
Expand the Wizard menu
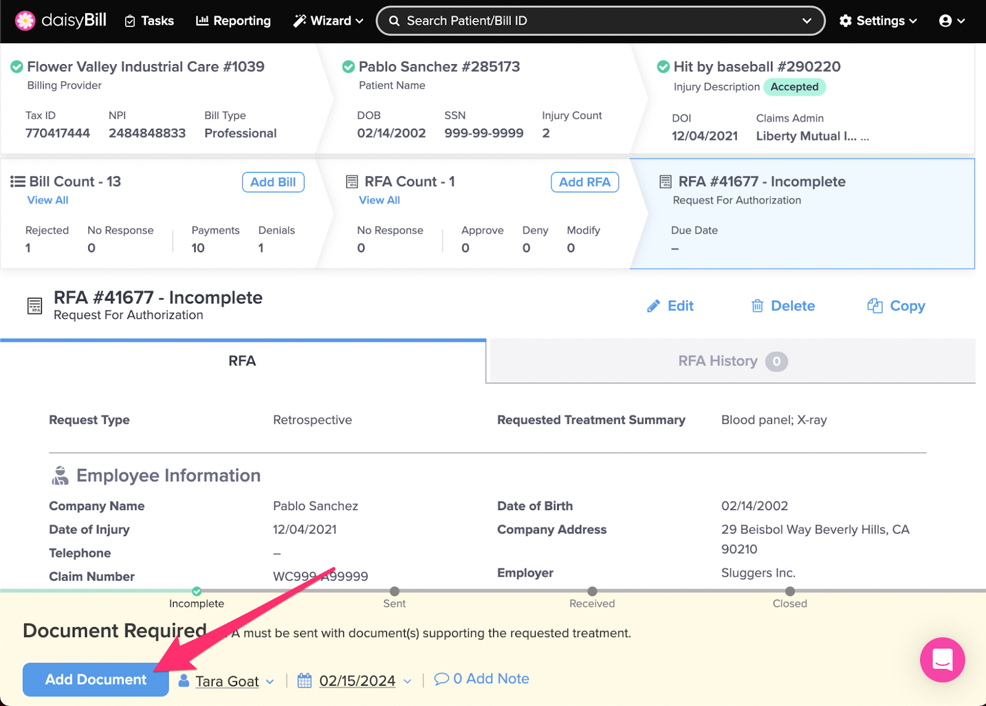click(x=328, y=21)
